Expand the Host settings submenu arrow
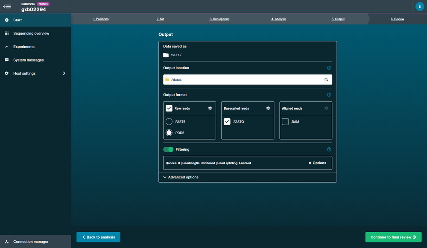 tap(64, 73)
